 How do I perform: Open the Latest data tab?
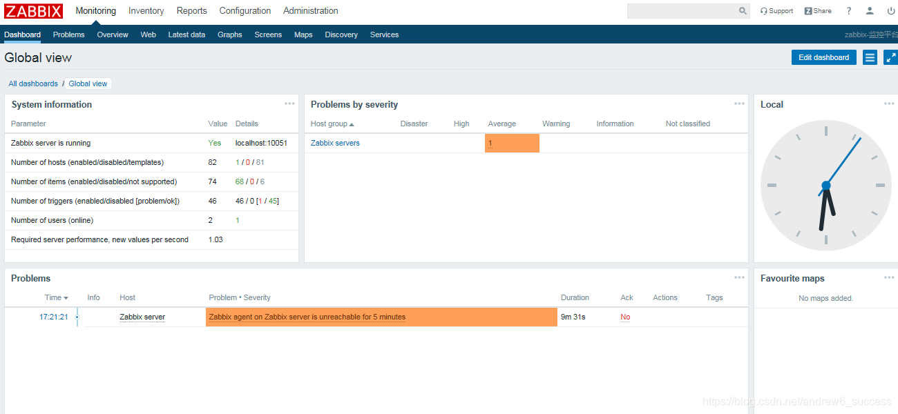[x=187, y=34]
